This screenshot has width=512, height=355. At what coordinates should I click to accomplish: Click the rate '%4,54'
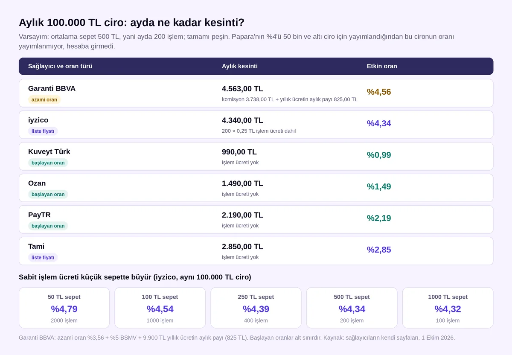click(x=160, y=309)
